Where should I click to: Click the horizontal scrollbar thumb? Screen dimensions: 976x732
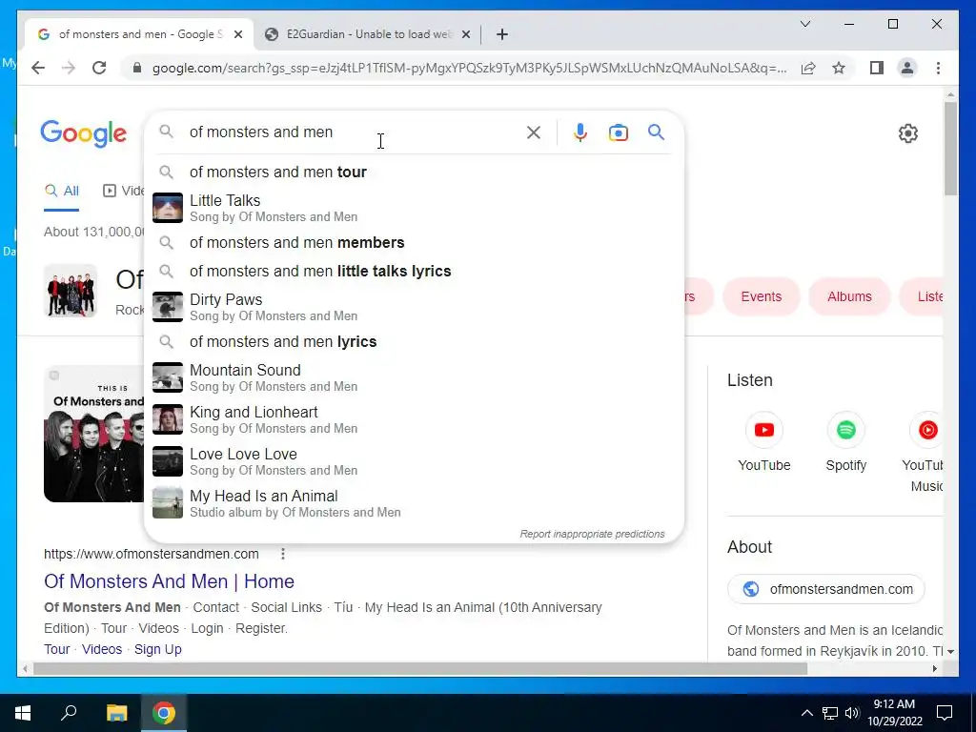click(x=420, y=669)
